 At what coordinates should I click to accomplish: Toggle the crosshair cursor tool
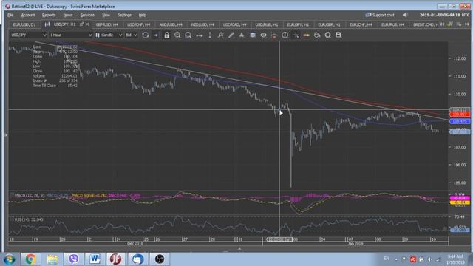(x=296, y=35)
